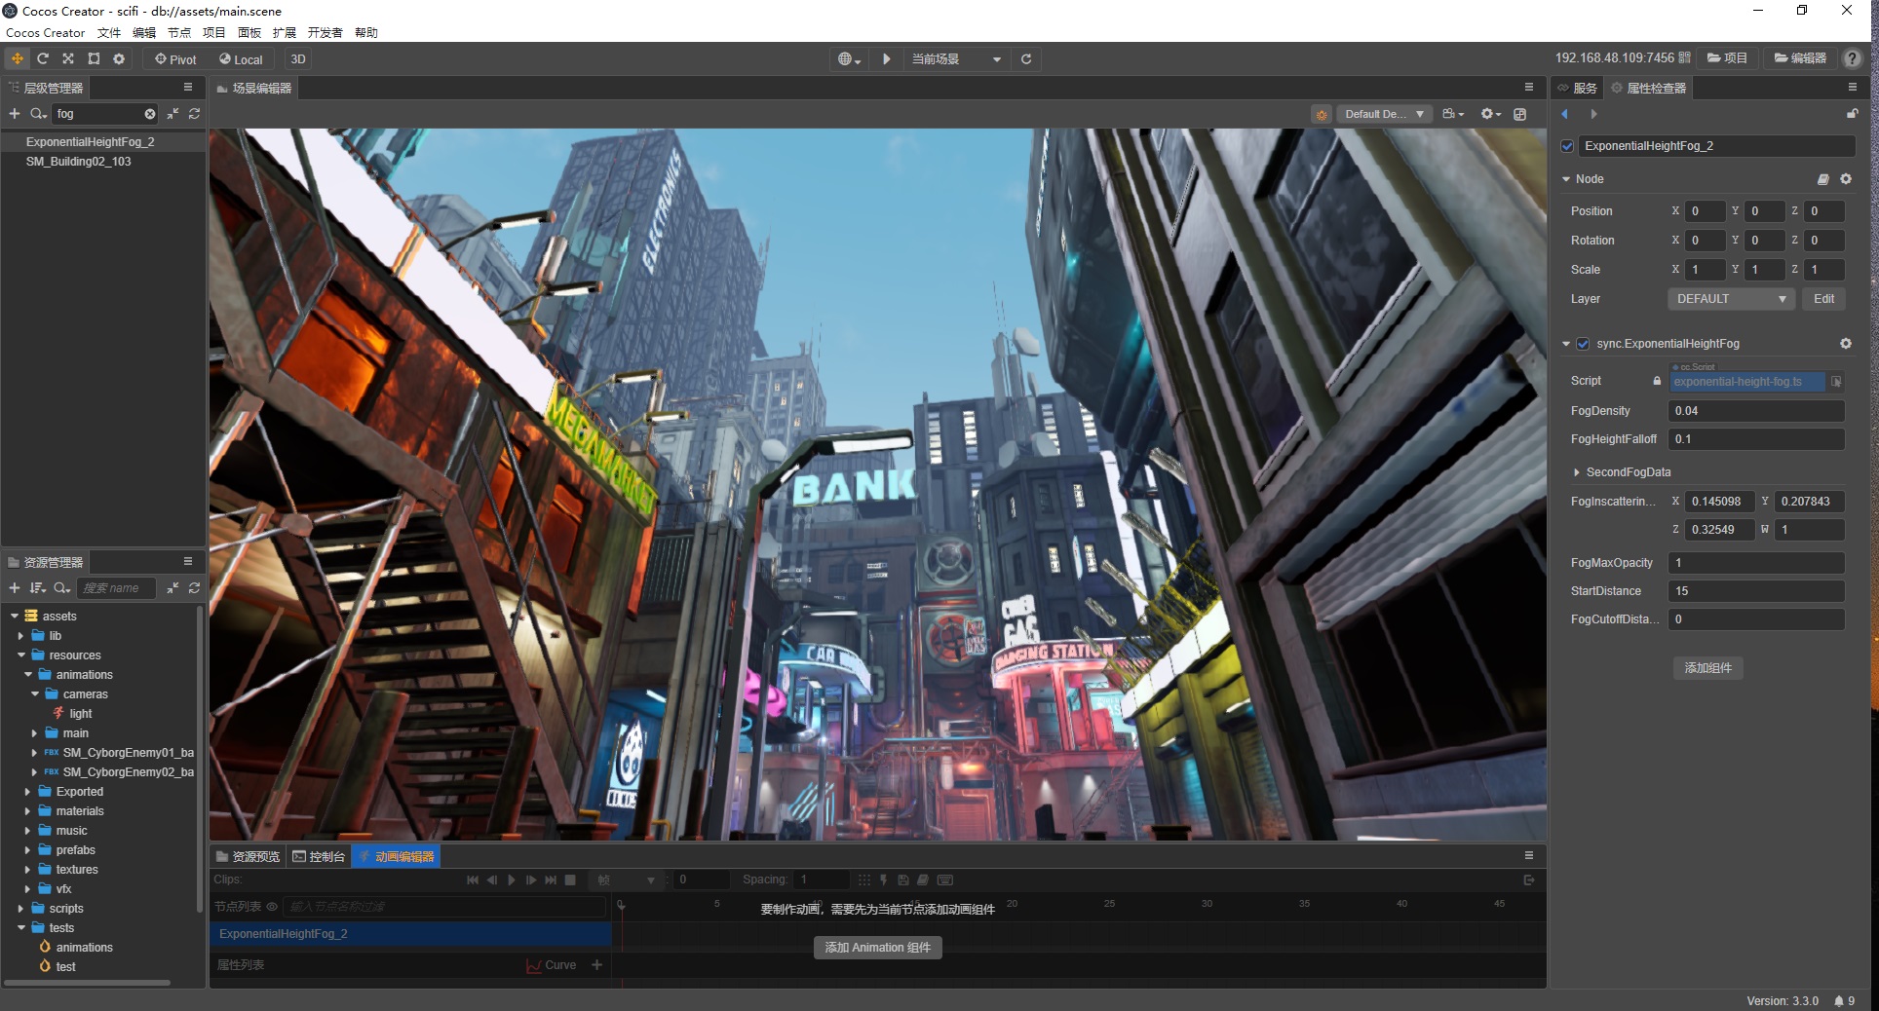1879x1011 pixels.
Task: Toggle ExponentialHeightFog_2 node active checkbox
Action: [1567, 146]
